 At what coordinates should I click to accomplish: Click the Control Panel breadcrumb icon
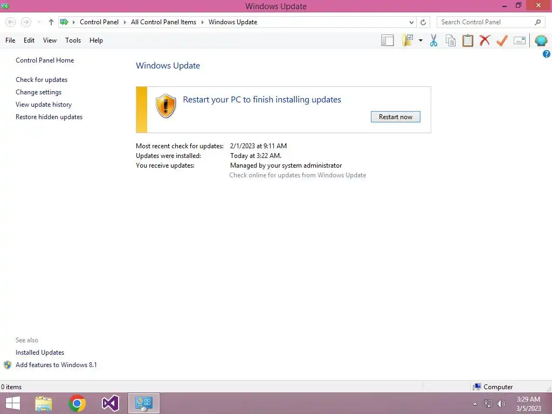click(x=64, y=22)
